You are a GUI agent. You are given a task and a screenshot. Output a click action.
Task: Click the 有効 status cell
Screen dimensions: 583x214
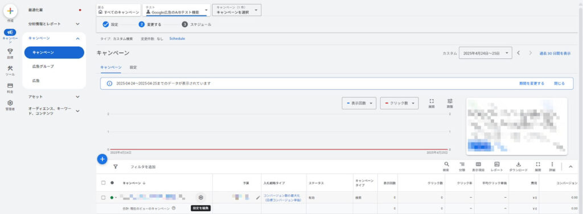coord(312,198)
